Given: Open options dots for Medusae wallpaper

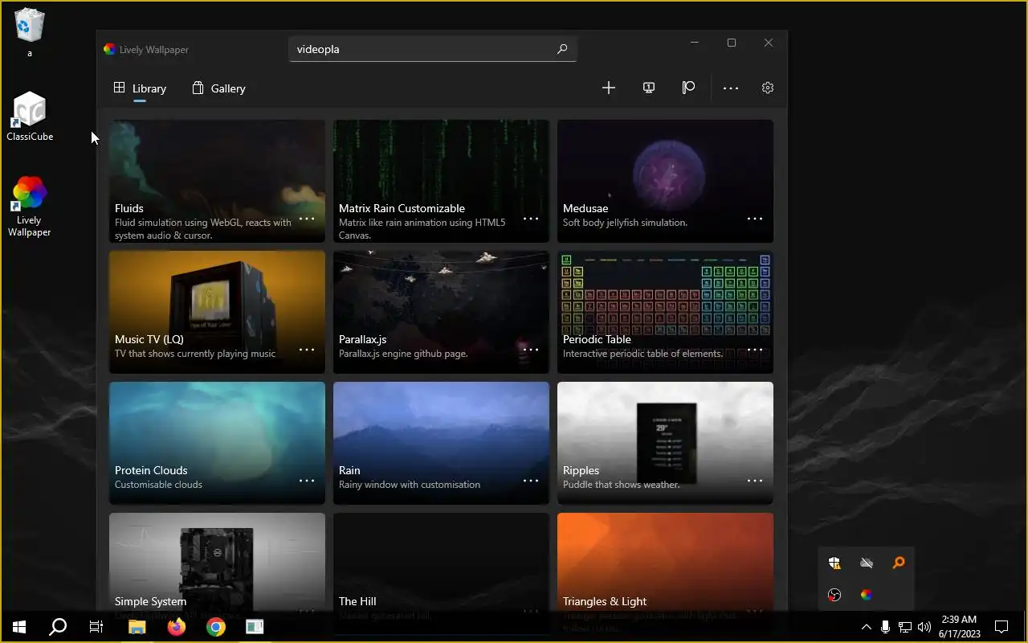Looking at the screenshot, I should [755, 219].
